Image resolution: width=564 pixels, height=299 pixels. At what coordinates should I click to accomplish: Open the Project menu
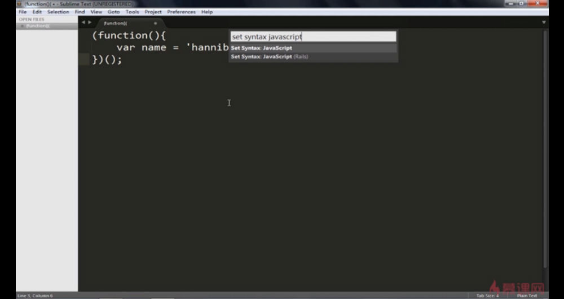pos(153,12)
